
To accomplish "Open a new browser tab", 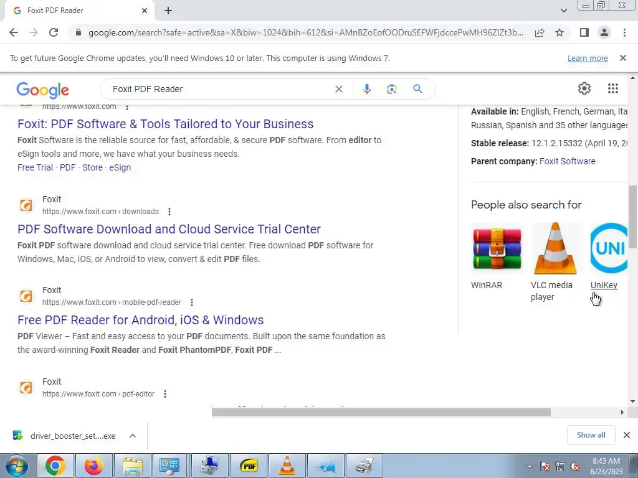I will pyautogui.click(x=168, y=11).
